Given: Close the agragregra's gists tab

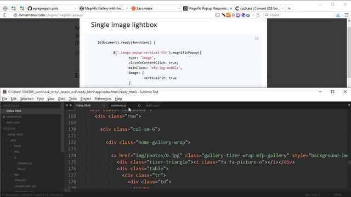Looking at the screenshot, I should pos(75,9).
